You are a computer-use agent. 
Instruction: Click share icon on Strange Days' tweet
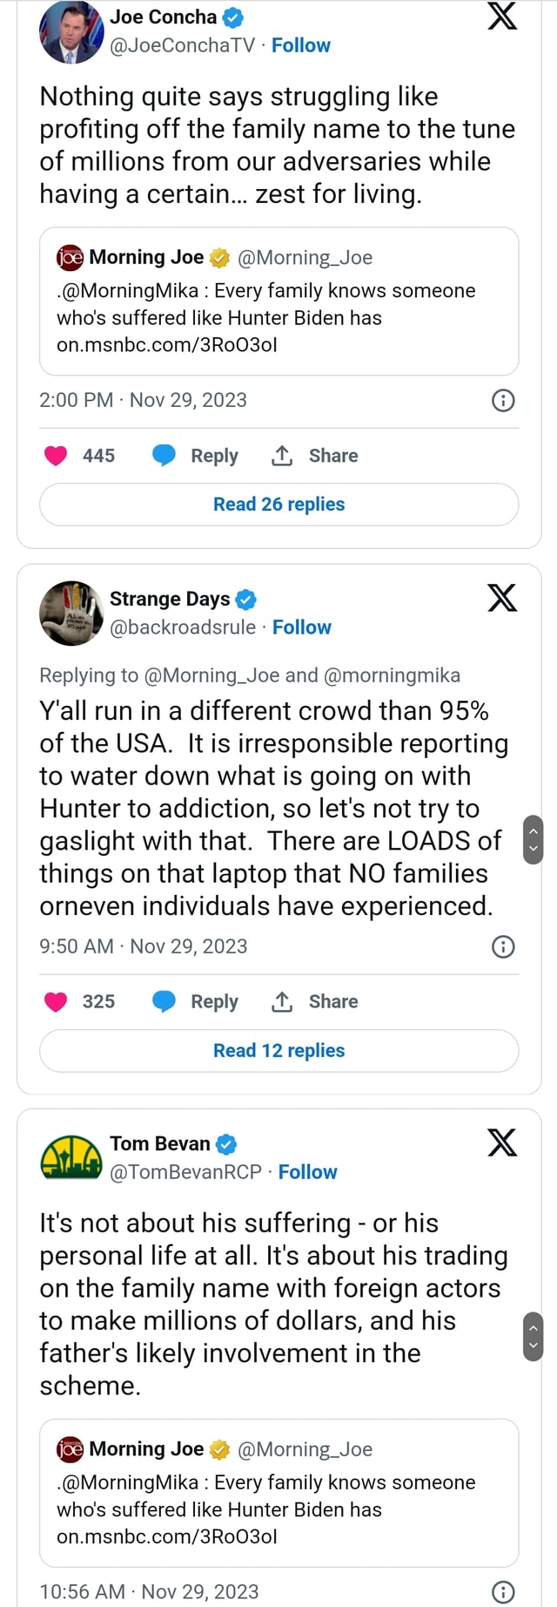tap(282, 1001)
